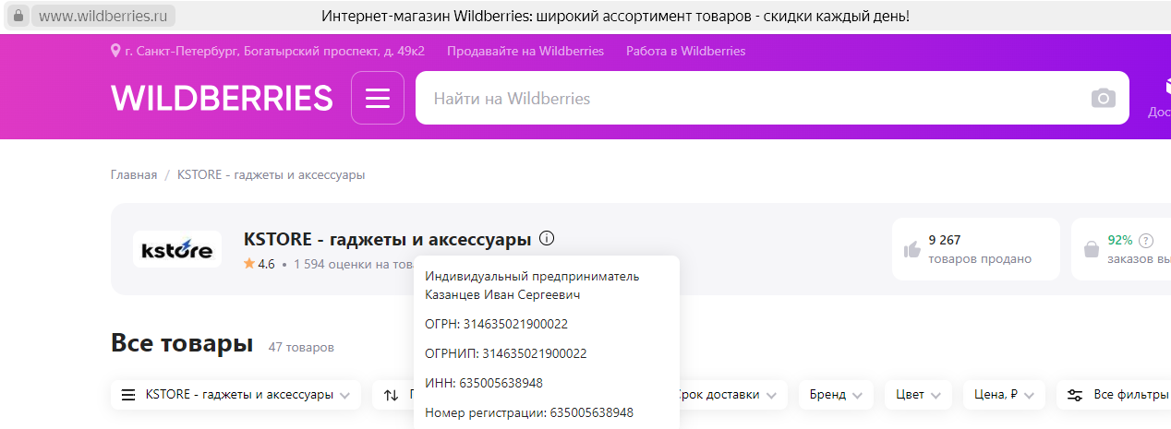Screen dimensions: 1171x429
Task: Open the Цвет filter dropdown
Action: [918, 395]
